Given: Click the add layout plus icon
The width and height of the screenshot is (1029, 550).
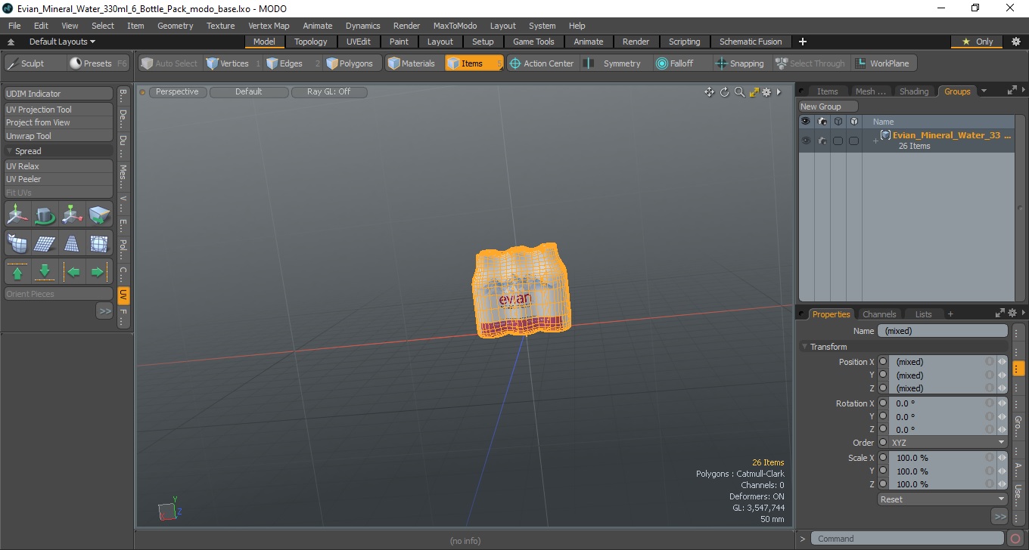Looking at the screenshot, I should 803,42.
